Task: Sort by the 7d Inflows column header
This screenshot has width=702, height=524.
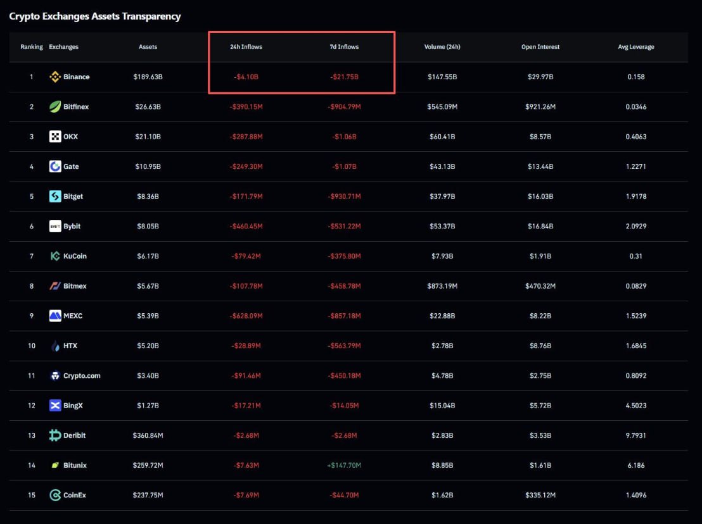Action: point(344,47)
